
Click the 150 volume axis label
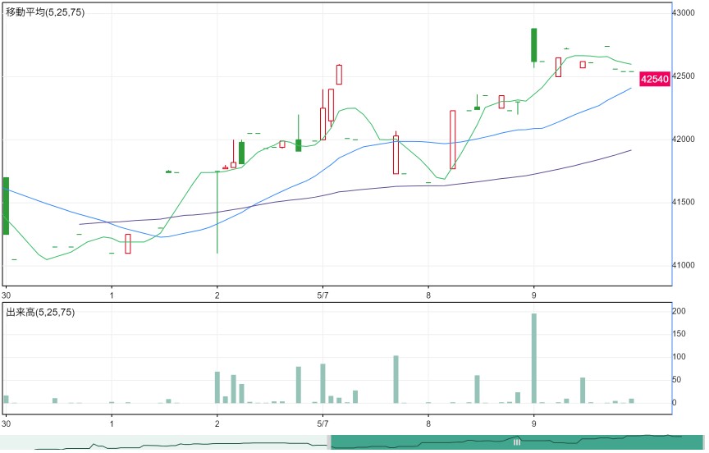tap(679, 334)
